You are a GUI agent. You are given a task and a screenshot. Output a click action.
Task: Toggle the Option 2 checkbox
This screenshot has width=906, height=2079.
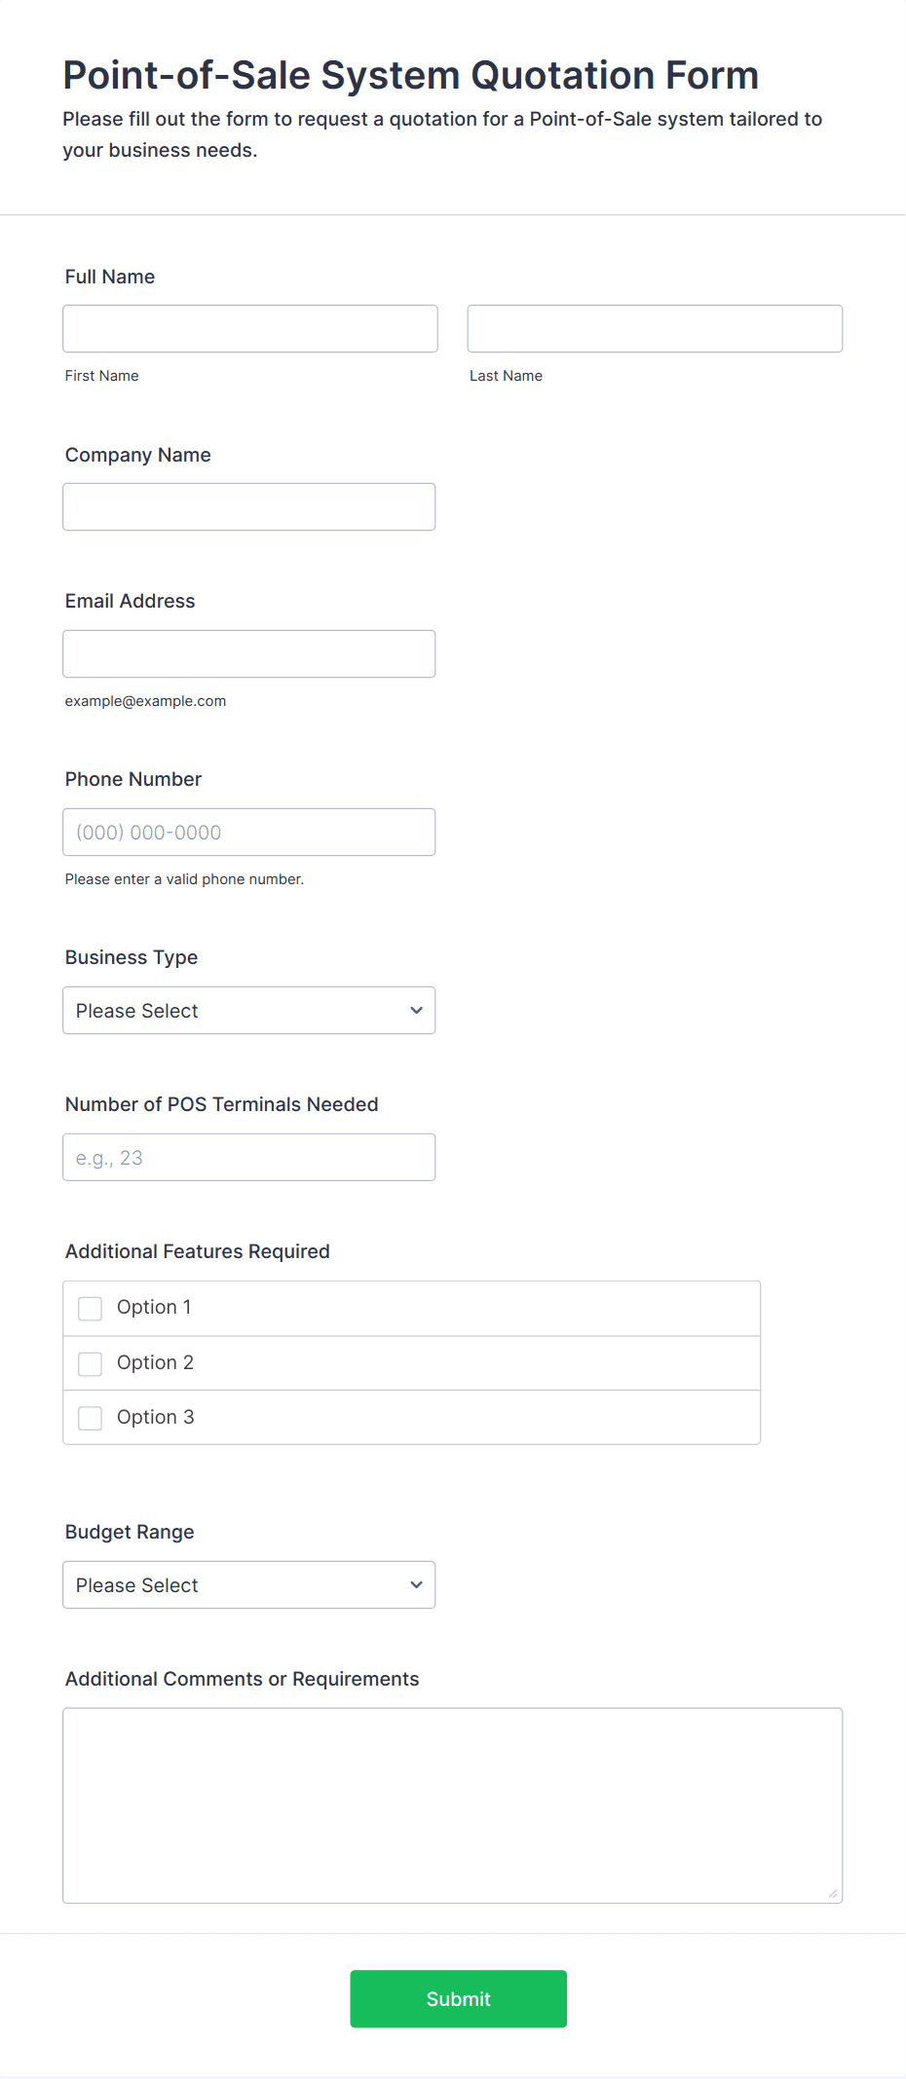pos(91,1364)
